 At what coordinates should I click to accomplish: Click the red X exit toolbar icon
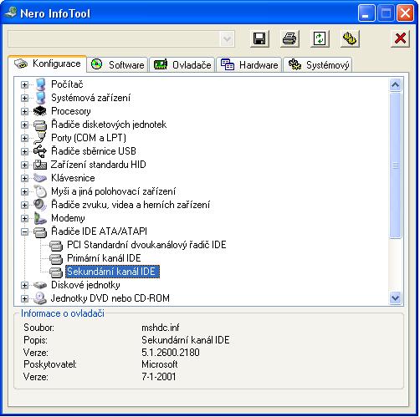400,38
